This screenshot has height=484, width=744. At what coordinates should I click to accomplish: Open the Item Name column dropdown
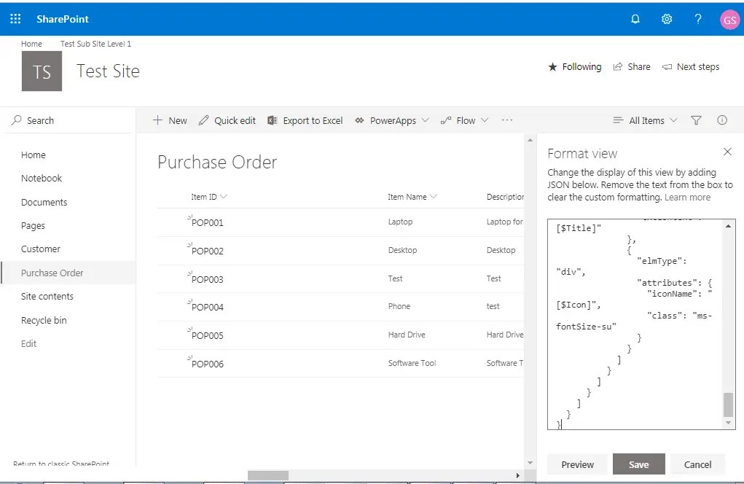tap(433, 196)
